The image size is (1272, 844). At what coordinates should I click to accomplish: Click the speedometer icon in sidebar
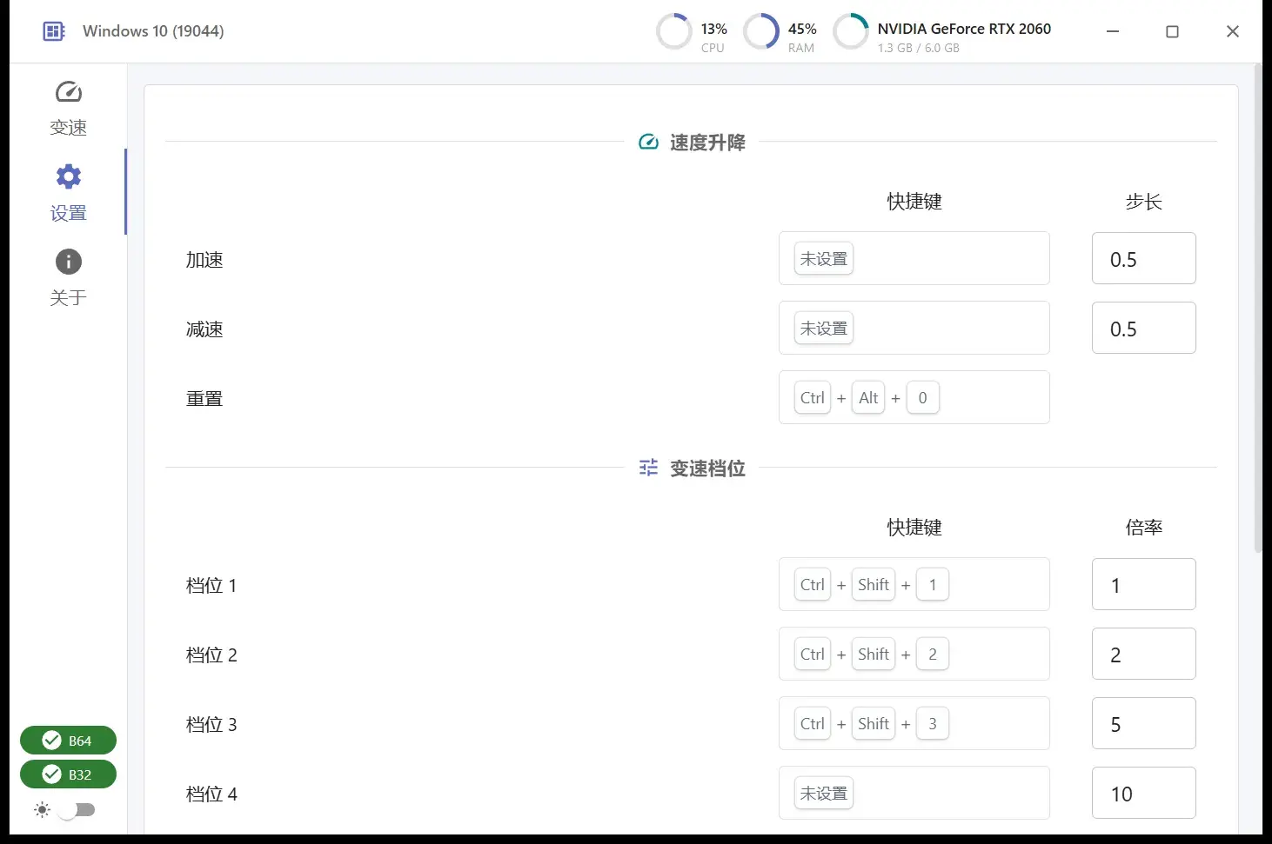pyautogui.click(x=68, y=91)
